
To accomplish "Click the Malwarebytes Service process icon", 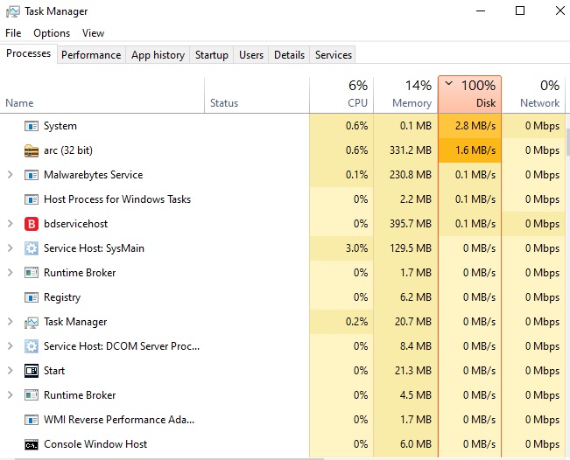I will (32, 175).
